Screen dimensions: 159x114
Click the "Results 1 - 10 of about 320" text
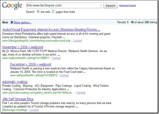pos(133,22)
